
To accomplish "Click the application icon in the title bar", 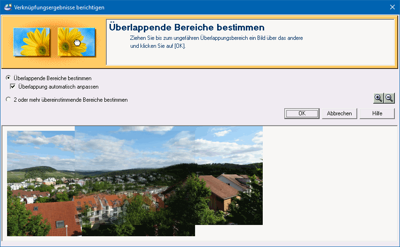I will (x=8, y=7).
